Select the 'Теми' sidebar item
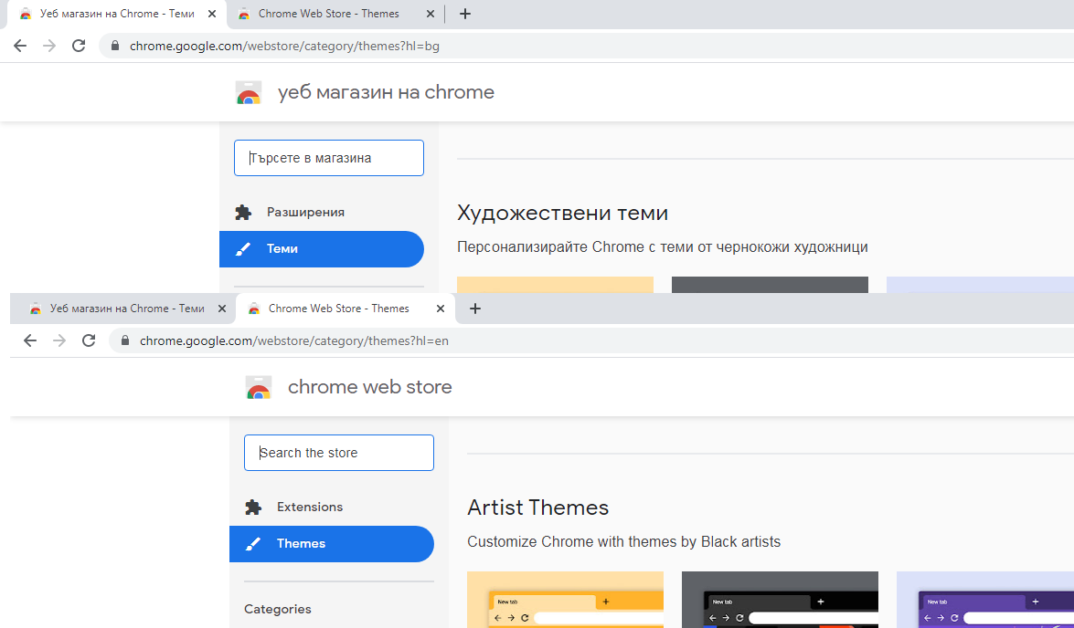 click(x=321, y=249)
